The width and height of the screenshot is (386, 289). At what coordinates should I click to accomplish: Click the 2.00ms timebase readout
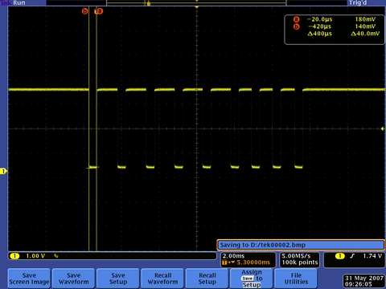pos(233,256)
